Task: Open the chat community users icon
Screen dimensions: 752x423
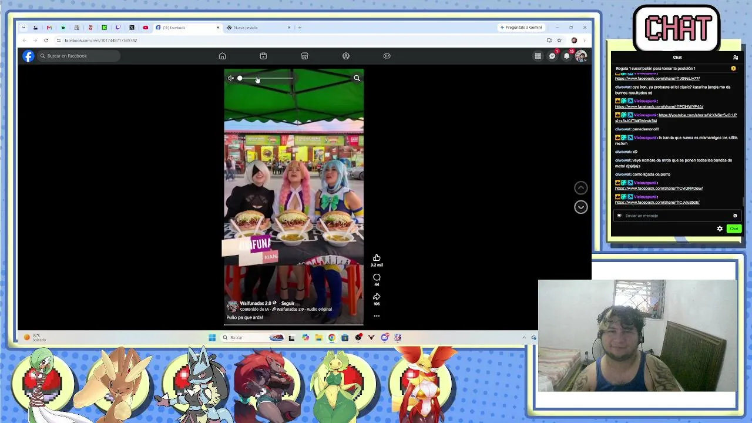Action: pos(736,58)
